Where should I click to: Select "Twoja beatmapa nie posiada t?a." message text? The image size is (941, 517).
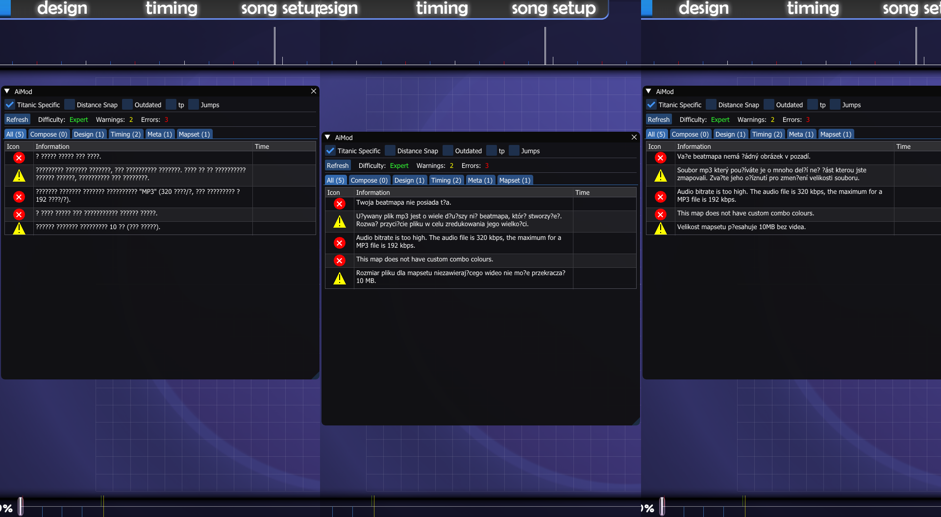pos(403,203)
